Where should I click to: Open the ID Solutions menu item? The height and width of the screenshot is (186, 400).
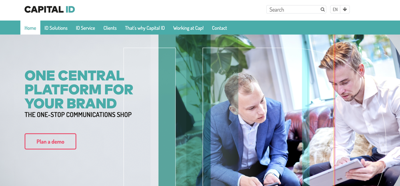(x=56, y=28)
